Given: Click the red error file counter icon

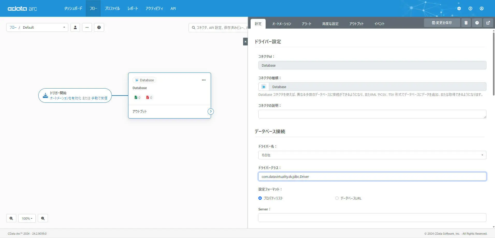Looking at the screenshot, I should point(148,98).
